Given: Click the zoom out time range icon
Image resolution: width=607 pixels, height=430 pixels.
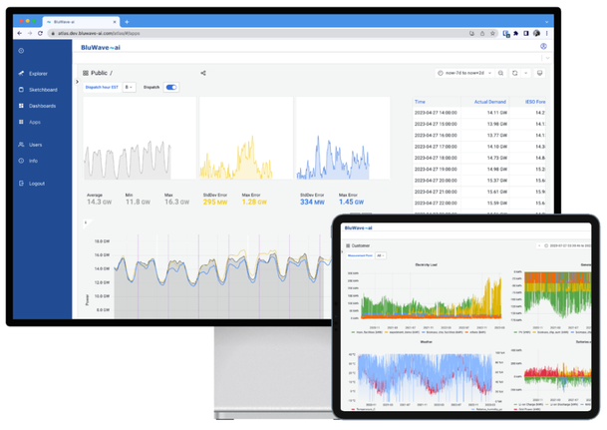Looking at the screenshot, I should (500, 73).
